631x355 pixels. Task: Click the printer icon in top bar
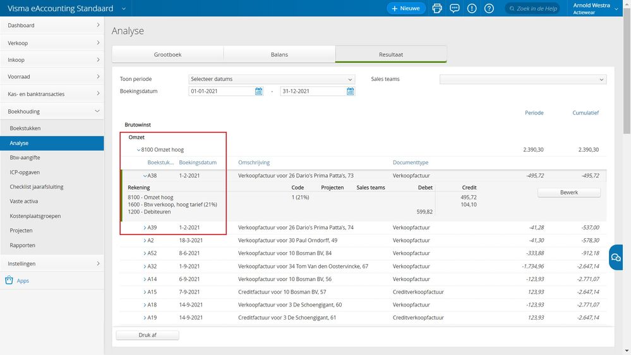tap(437, 8)
